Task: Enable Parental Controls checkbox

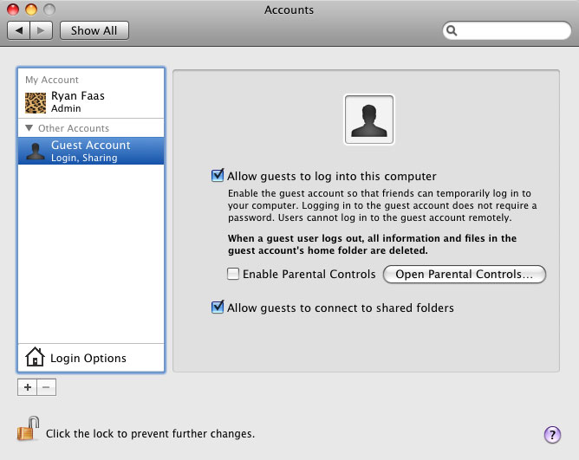Action: [x=233, y=275]
